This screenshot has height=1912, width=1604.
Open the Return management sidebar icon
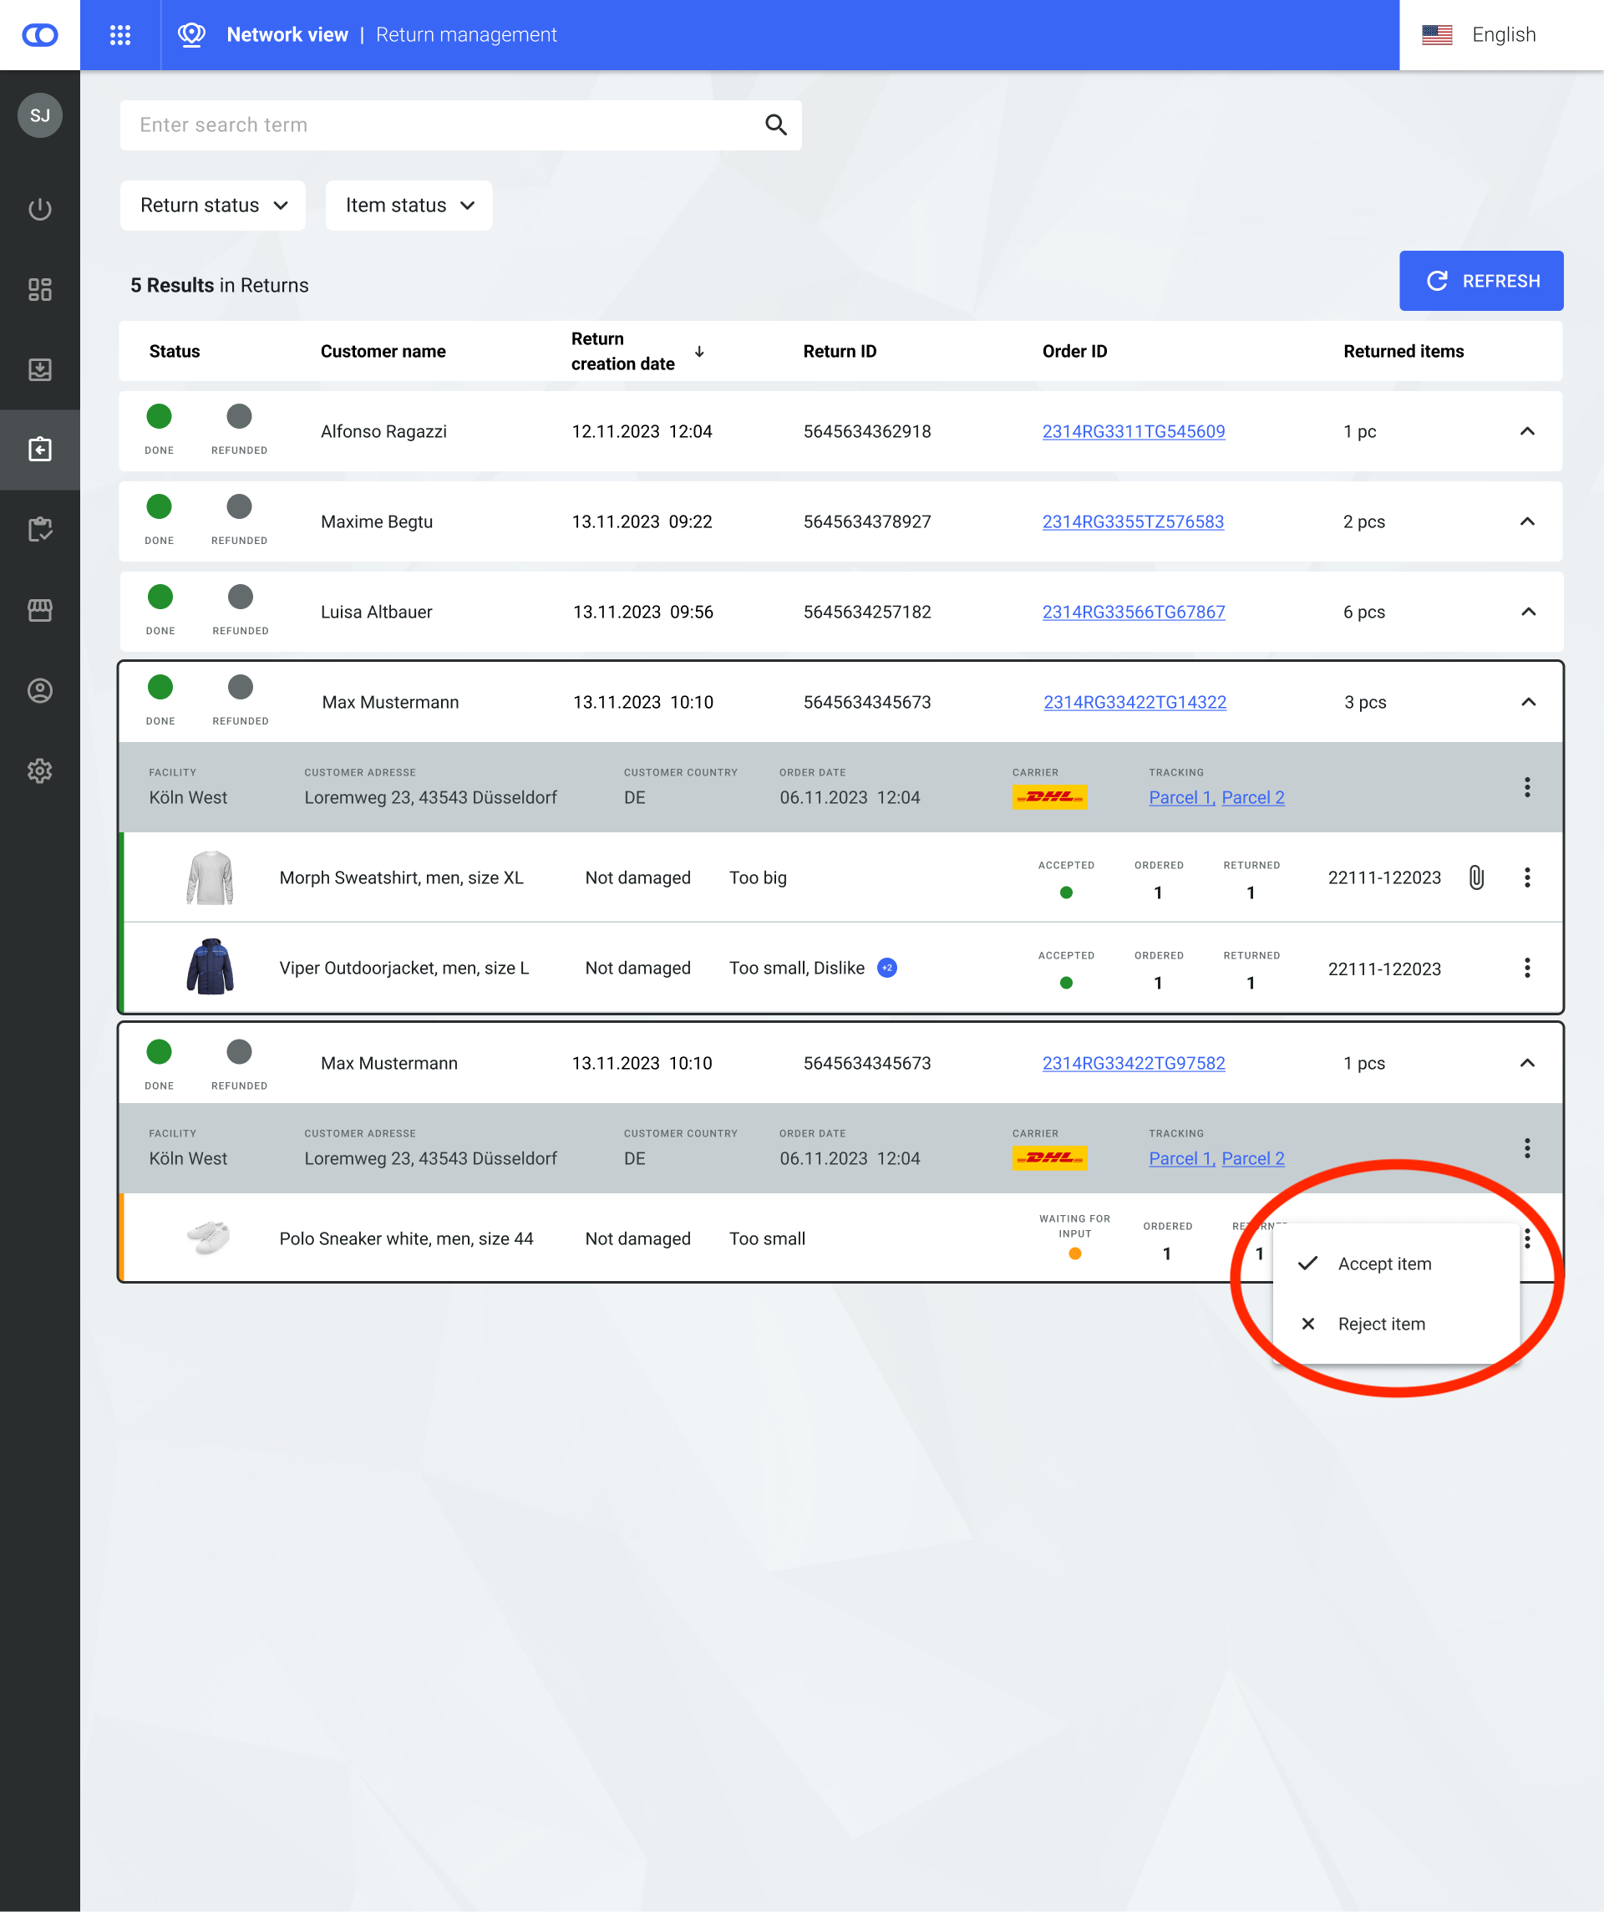(39, 449)
